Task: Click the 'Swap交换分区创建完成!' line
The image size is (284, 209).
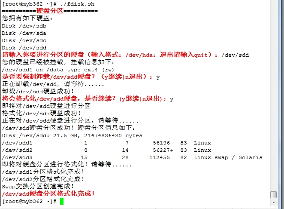Action: coord(38,186)
